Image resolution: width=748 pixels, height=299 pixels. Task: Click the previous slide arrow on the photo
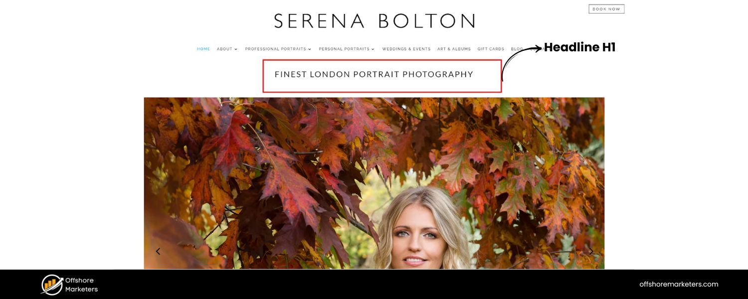pos(158,251)
